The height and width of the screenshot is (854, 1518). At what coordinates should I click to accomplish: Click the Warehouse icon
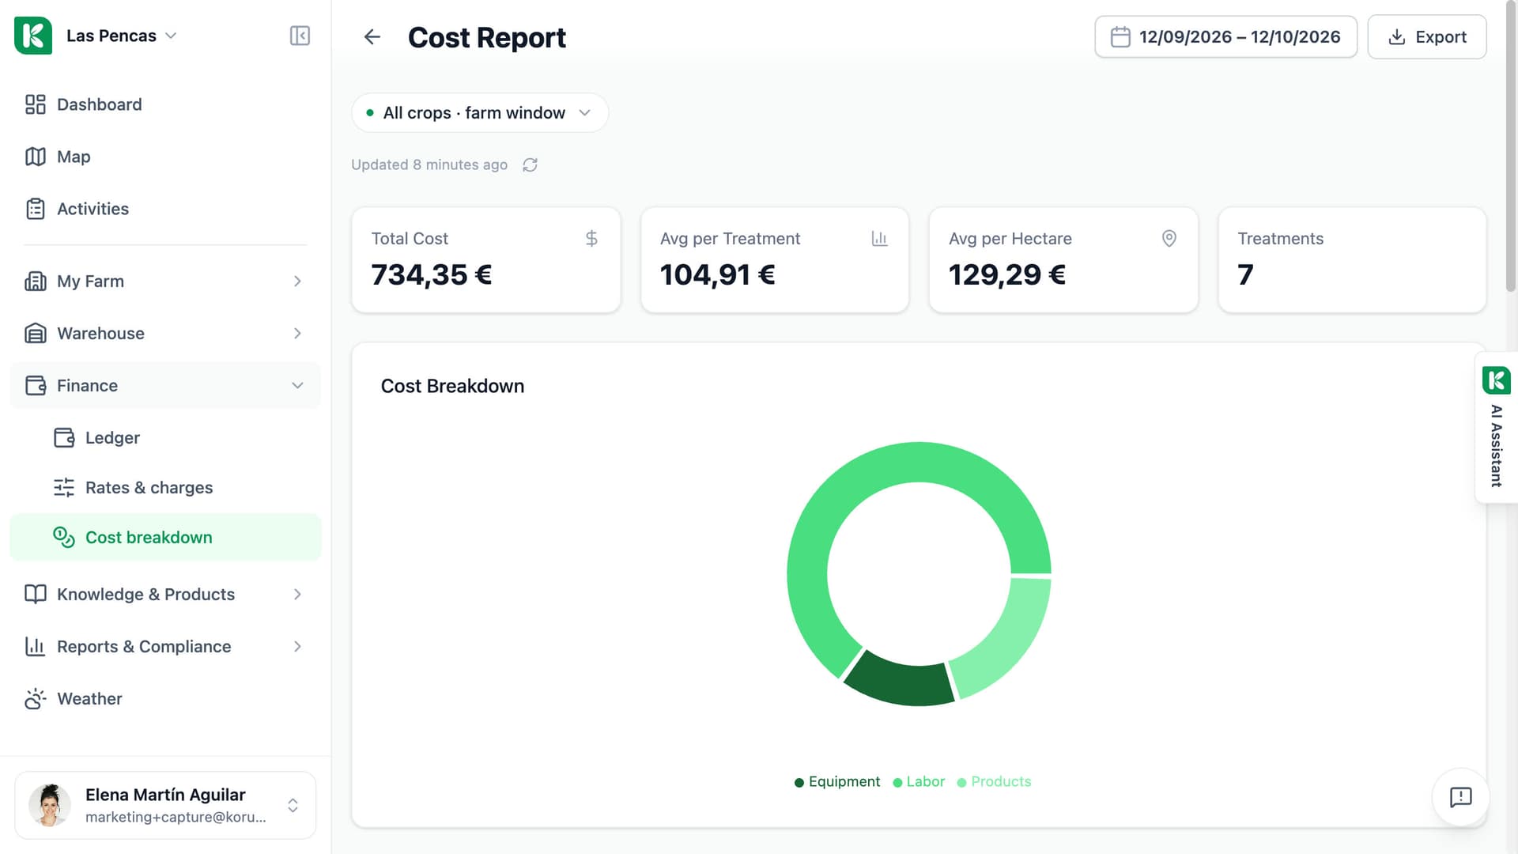[x=36, y=334]
